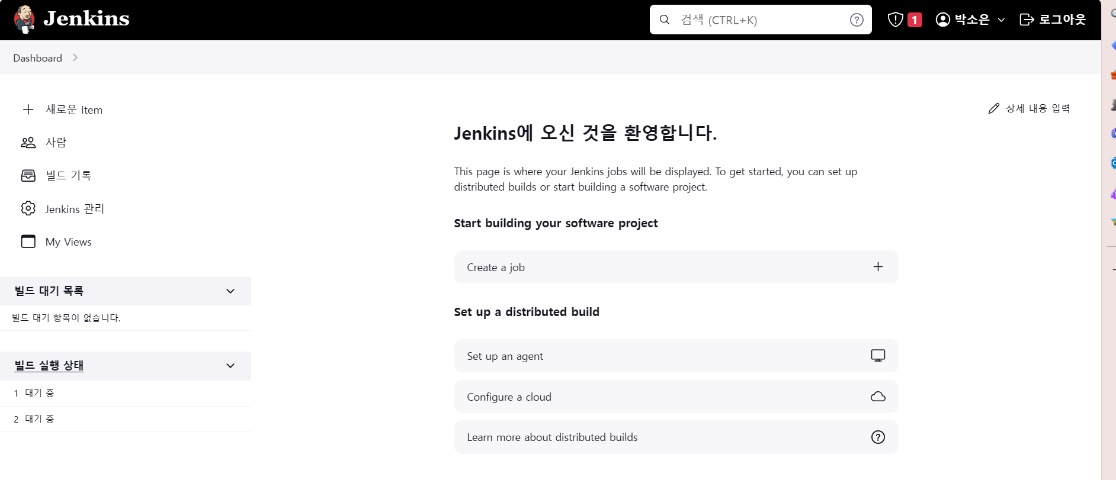1116x480 pixels.
Task: Click the Jenkins butler logo
Action: pos(24,20)
